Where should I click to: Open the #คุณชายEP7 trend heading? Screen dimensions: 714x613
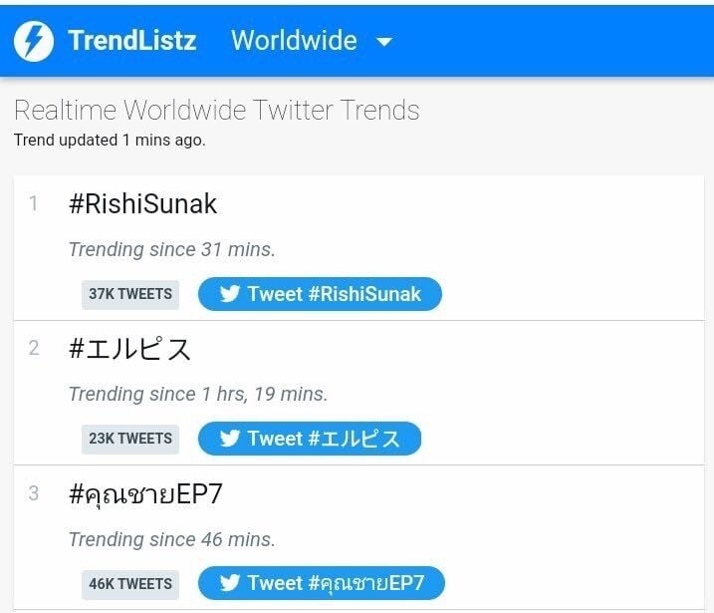point(145,494)
